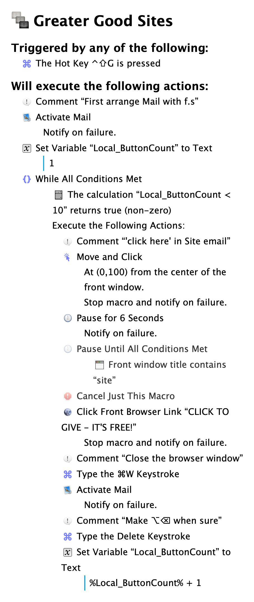This screenshot has height=602, width=254.
Task: Click the text value 1 of Local_ButtonCount
Action: click(52, 163)
